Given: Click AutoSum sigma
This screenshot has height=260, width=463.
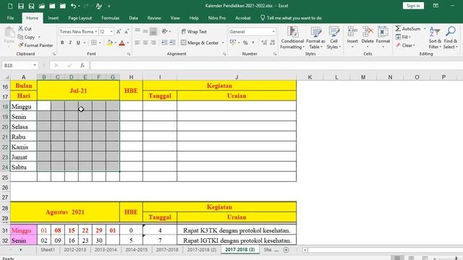Looking at the screenshot, I should coord(408,29).
